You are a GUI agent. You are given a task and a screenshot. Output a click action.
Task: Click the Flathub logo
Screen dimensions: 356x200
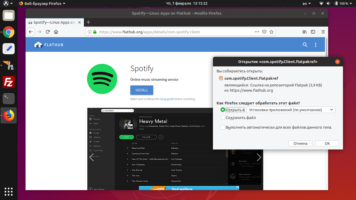click(x=49, y=45)
